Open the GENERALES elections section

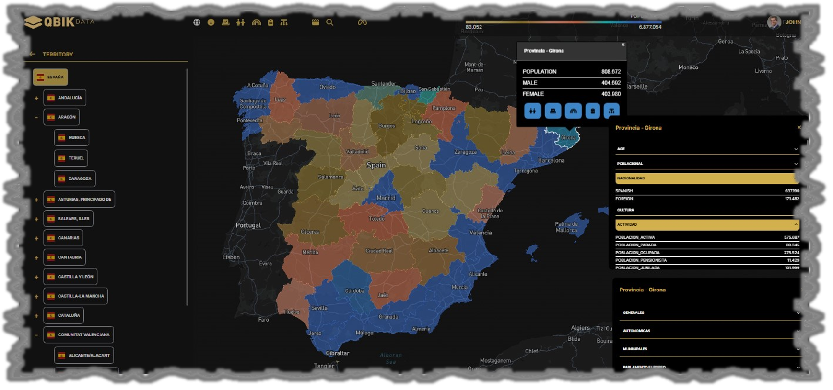(x=709, y=312)
